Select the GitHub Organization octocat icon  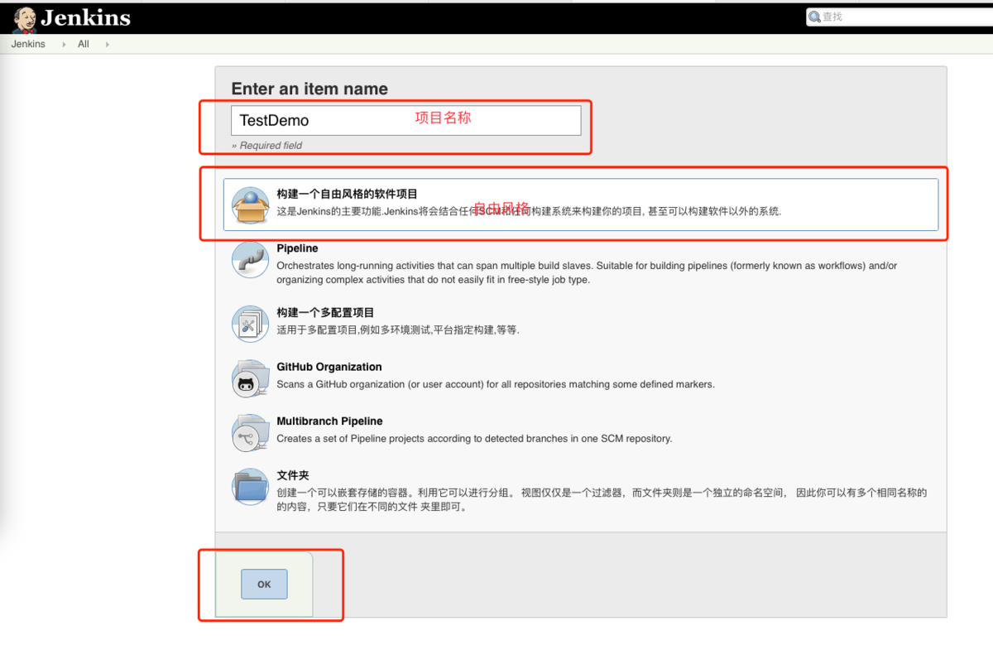pos(250,378)
